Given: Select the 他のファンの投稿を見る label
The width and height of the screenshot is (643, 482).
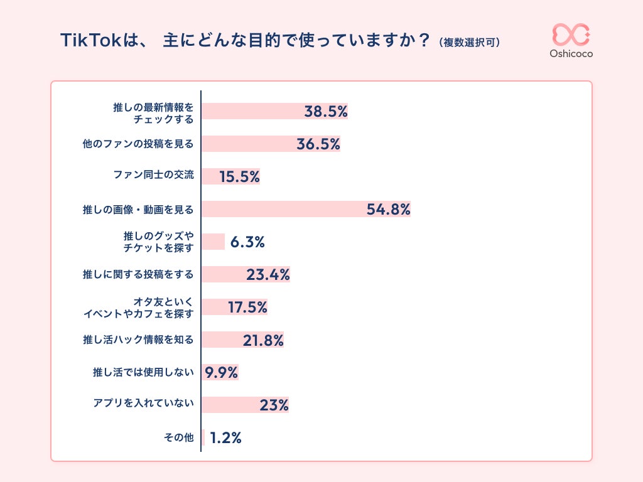Looking at the screenshot, I should click(138, 144).
